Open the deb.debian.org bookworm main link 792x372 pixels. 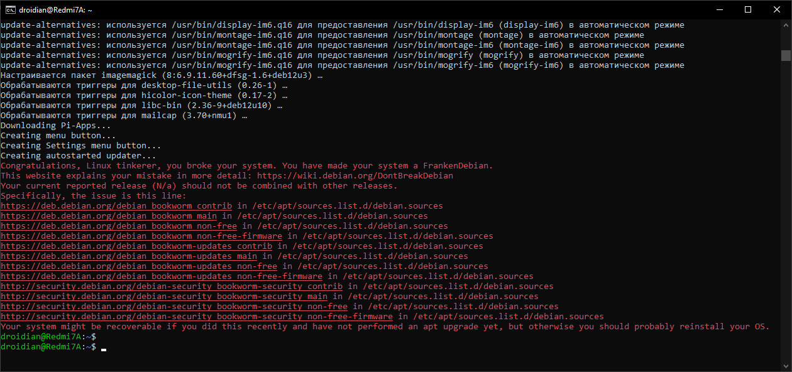[108, 216]
